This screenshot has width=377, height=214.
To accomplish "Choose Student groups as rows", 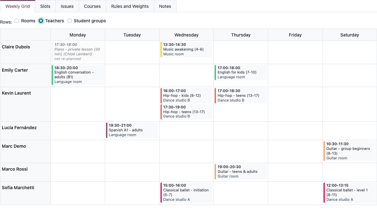I will coord(70,21).
